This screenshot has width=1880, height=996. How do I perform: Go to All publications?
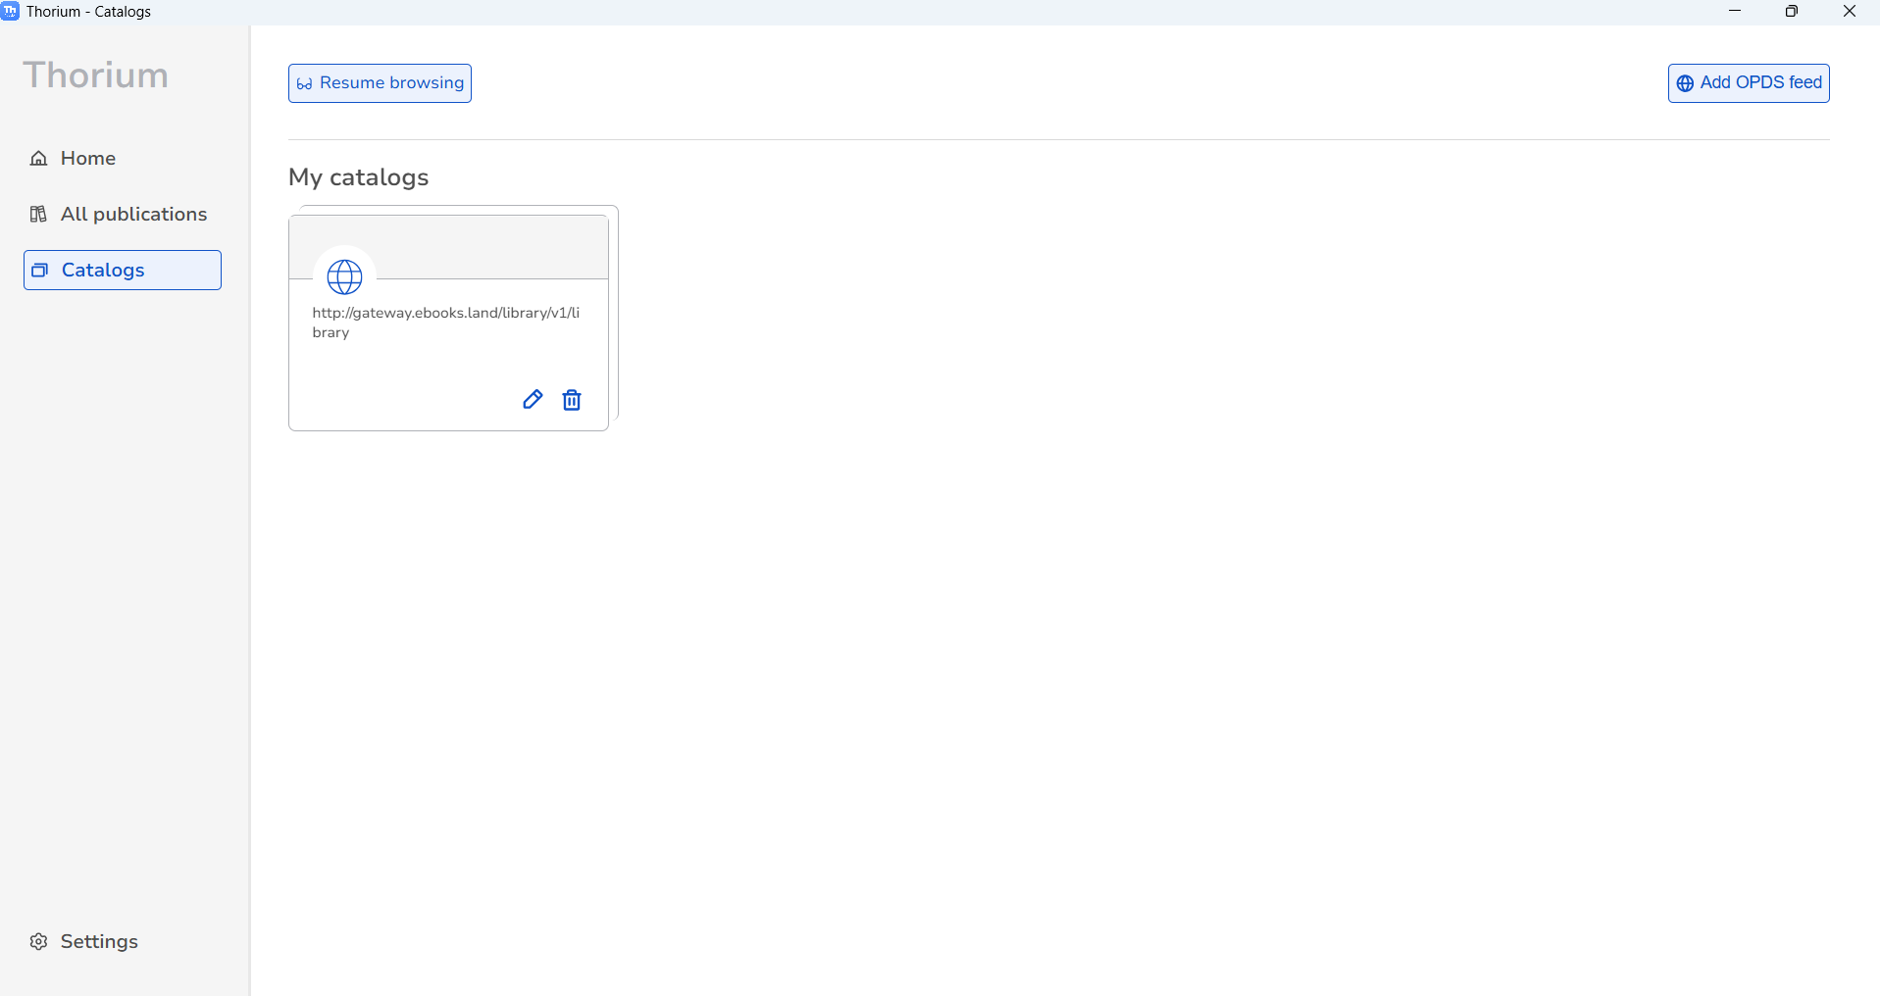(119, 215)
